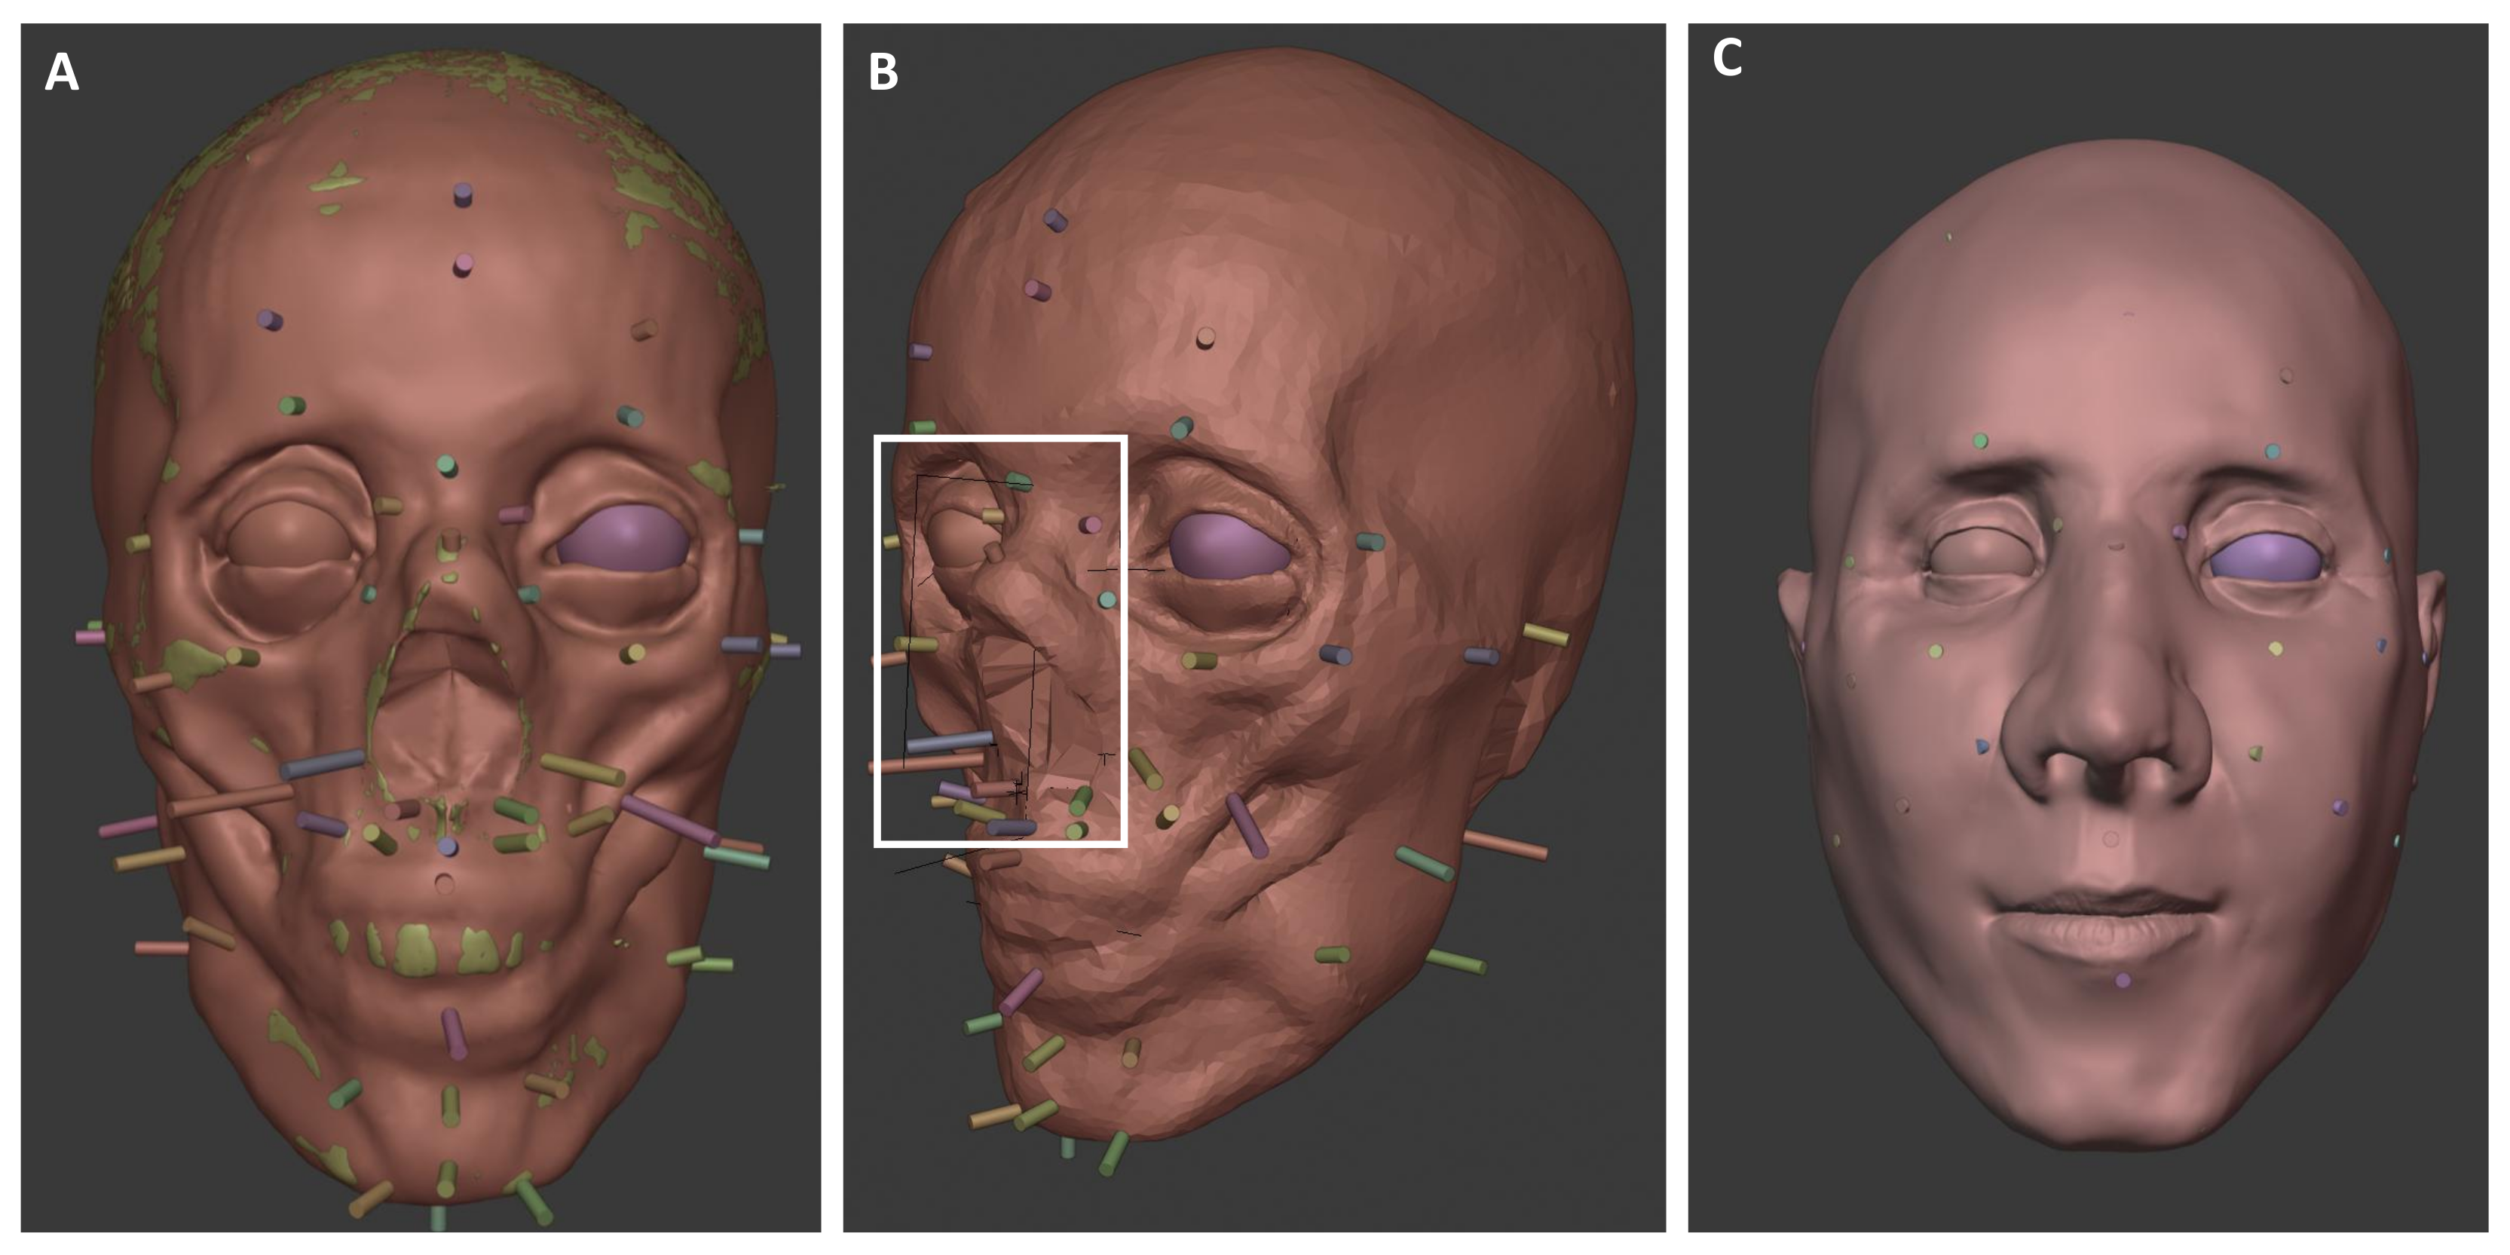
Task: Click the panel label letter A
Action: 61,73
